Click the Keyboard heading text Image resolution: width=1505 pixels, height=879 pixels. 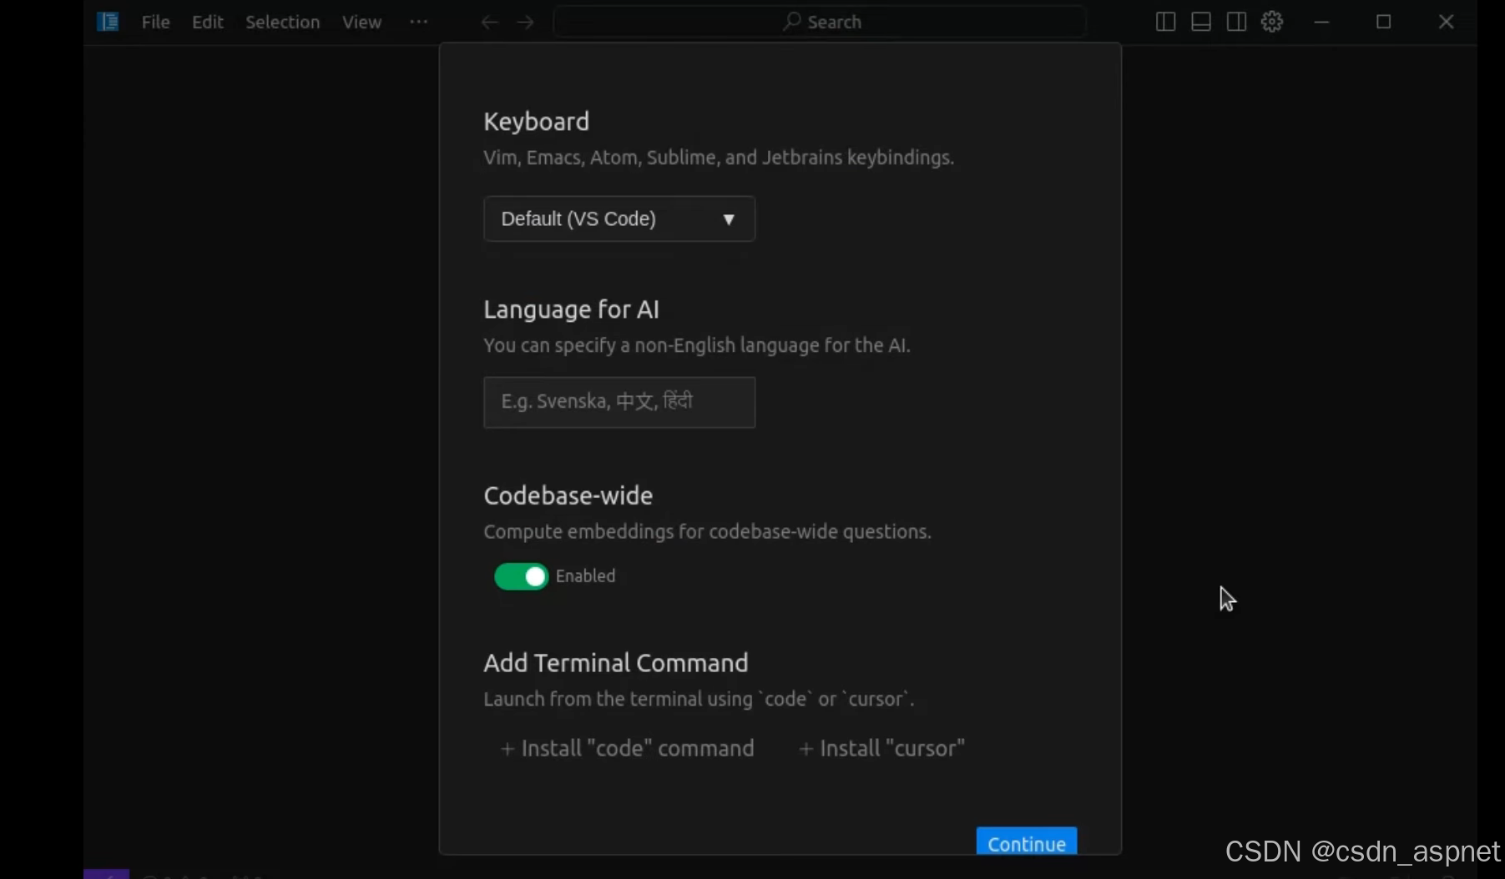tap(537, 122)
